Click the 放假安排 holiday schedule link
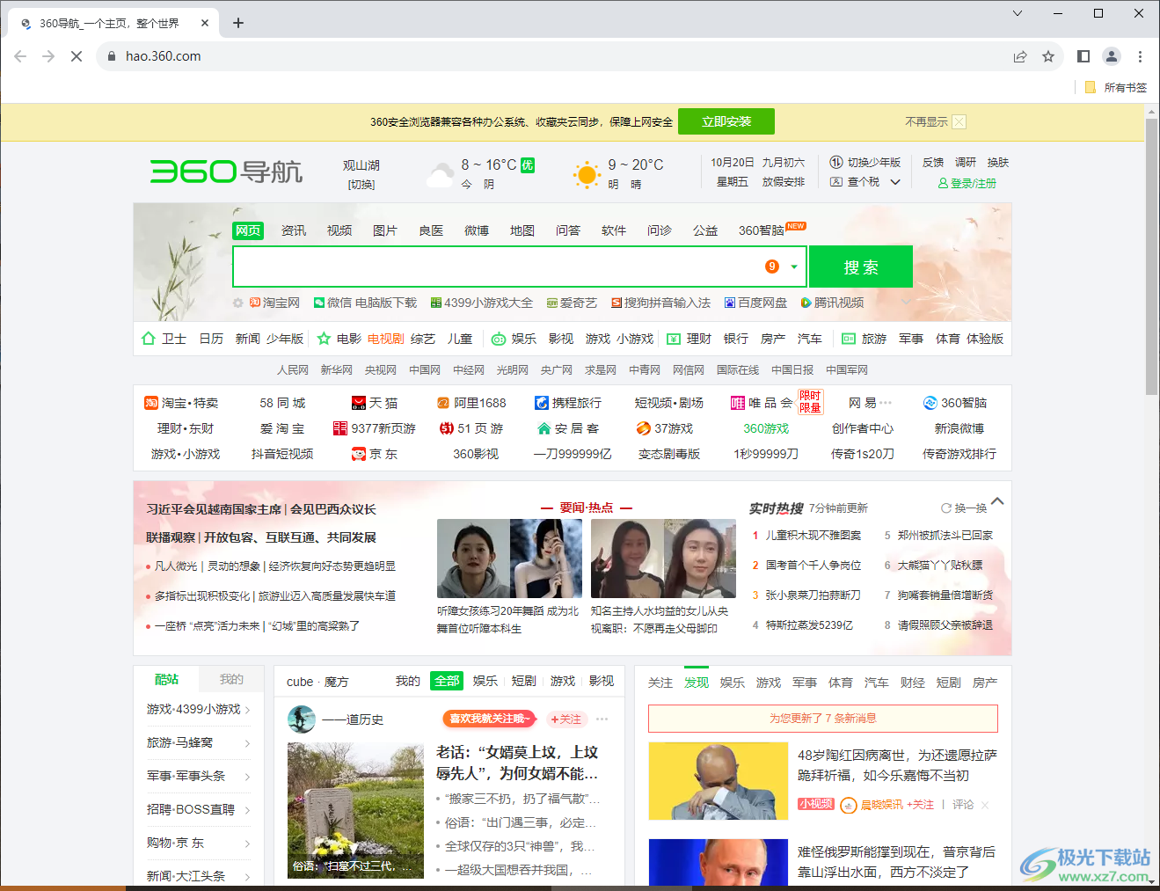Viewport: 1160px width, 891px height. point(784,182)
